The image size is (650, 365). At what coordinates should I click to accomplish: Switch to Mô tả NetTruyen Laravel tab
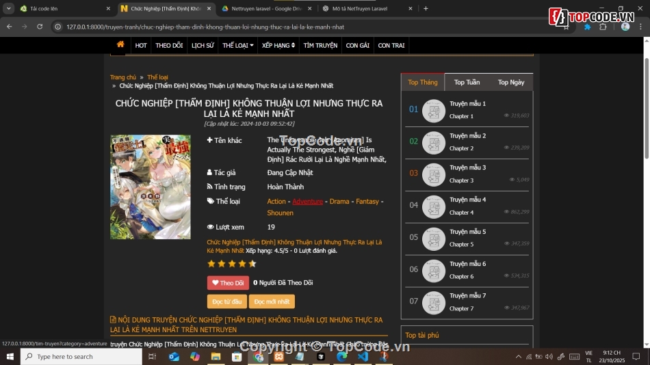[367, 8]
